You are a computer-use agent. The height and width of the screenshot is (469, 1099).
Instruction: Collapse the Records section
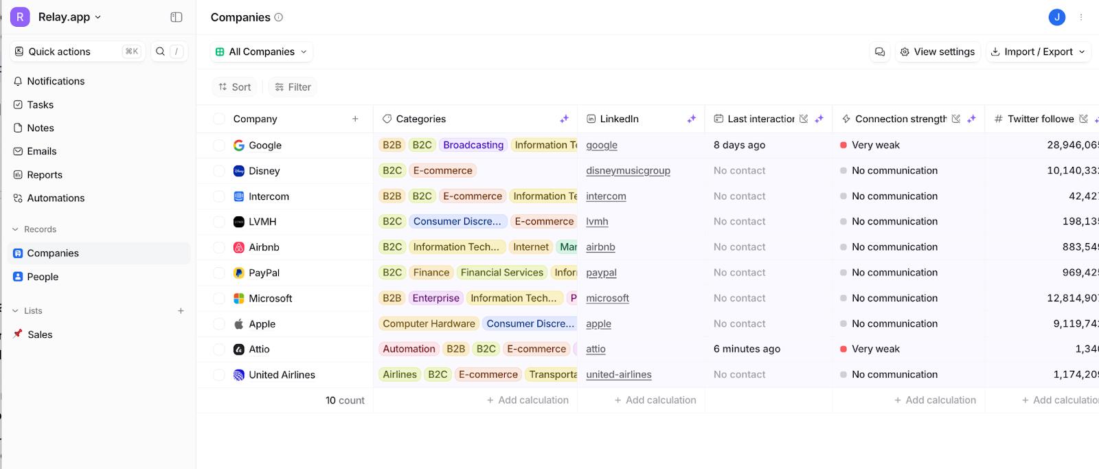click(34, 229)
